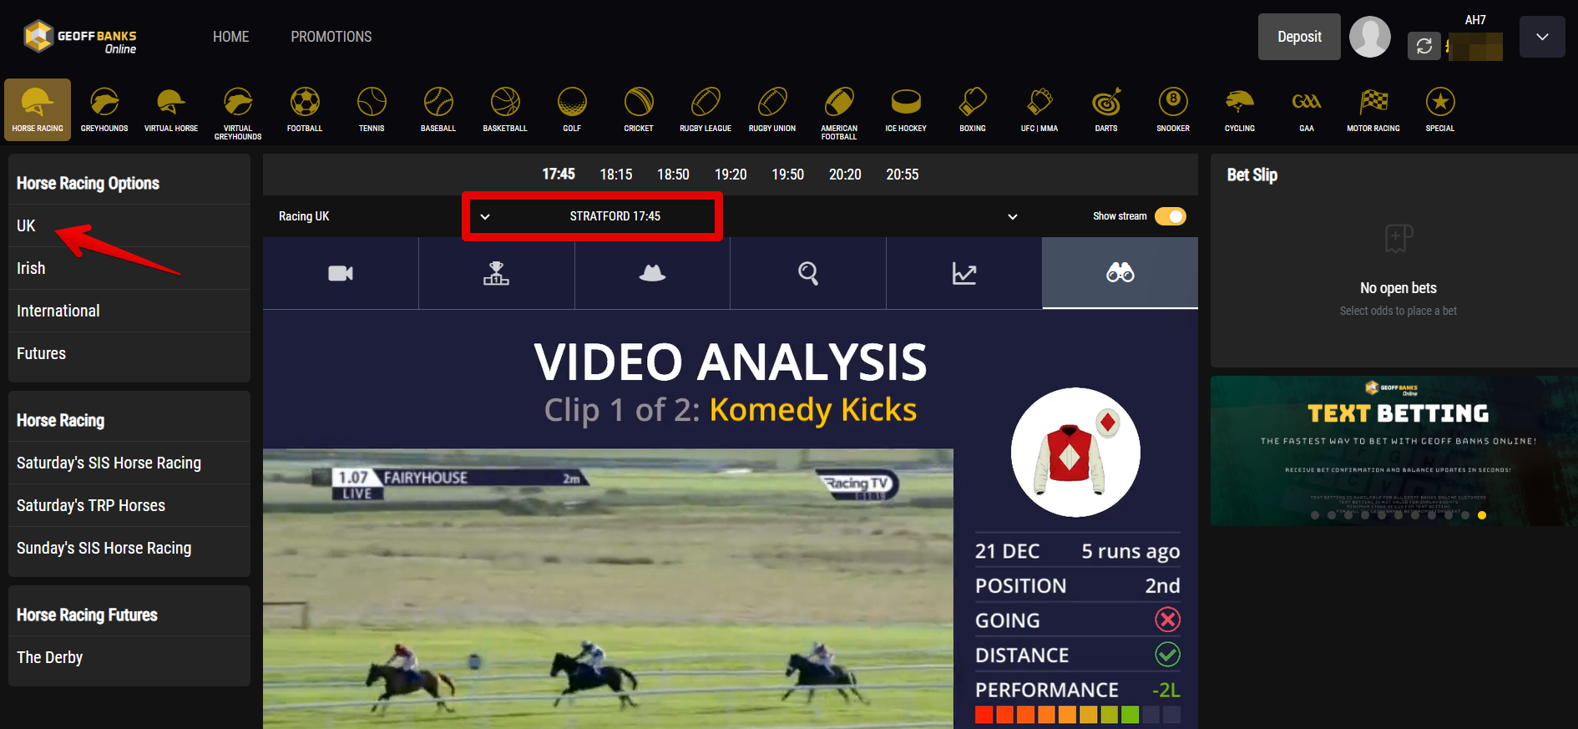The width and height of the screenshot is (1578, 729).
Task: Select the Boxing sport icon
Action: click(x=973, y=109)
